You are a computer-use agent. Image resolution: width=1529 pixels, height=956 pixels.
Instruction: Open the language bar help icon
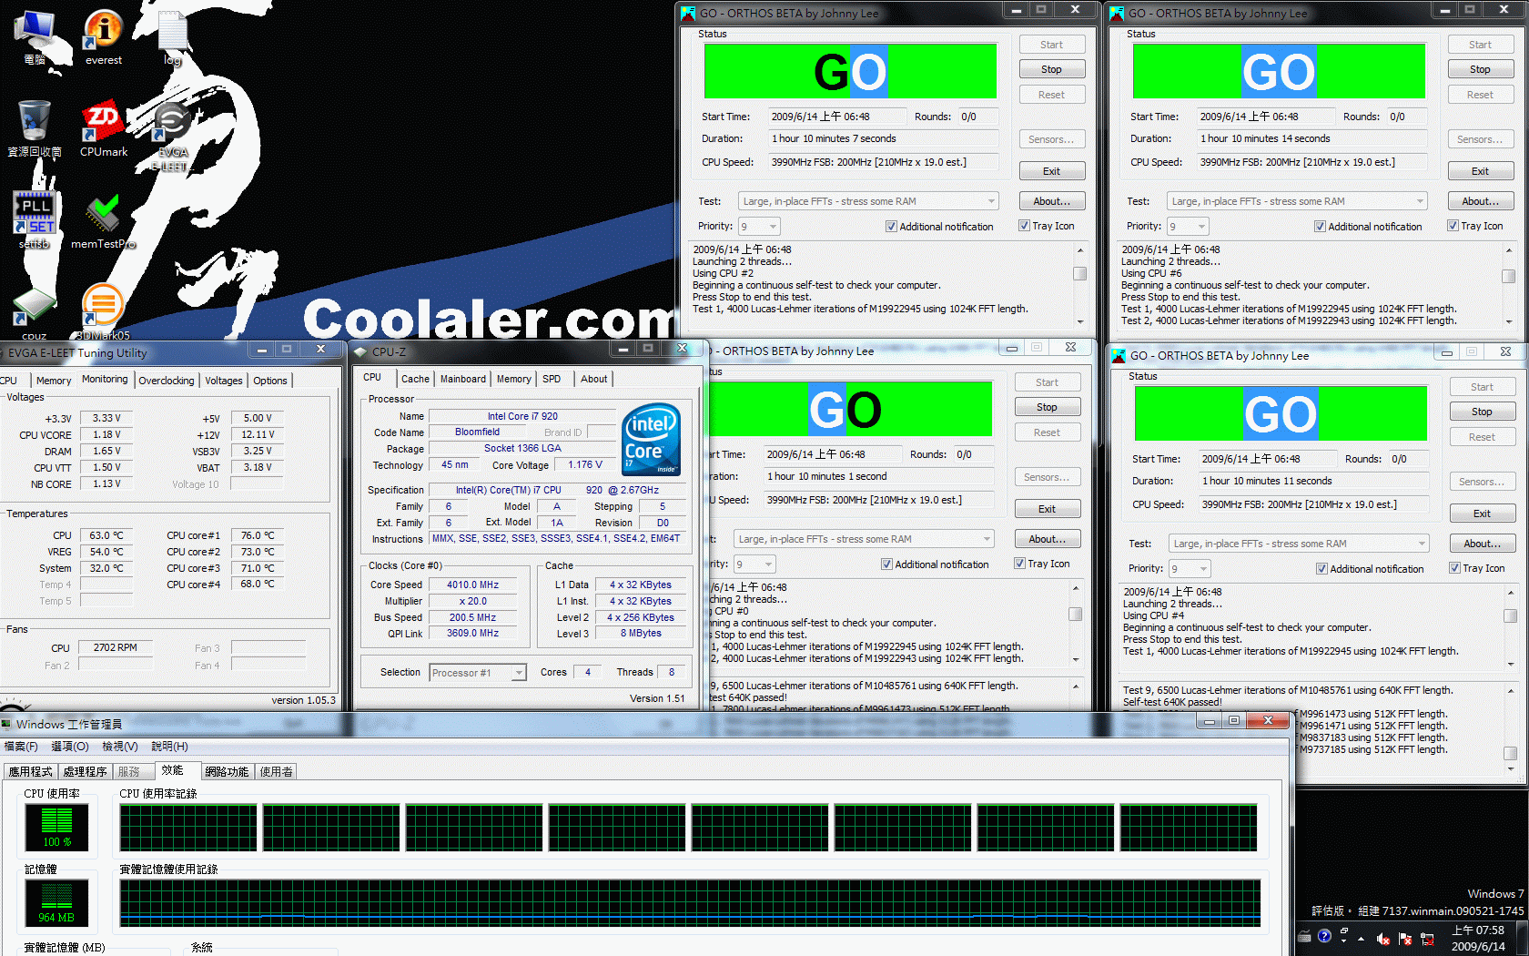(1324, 935)
